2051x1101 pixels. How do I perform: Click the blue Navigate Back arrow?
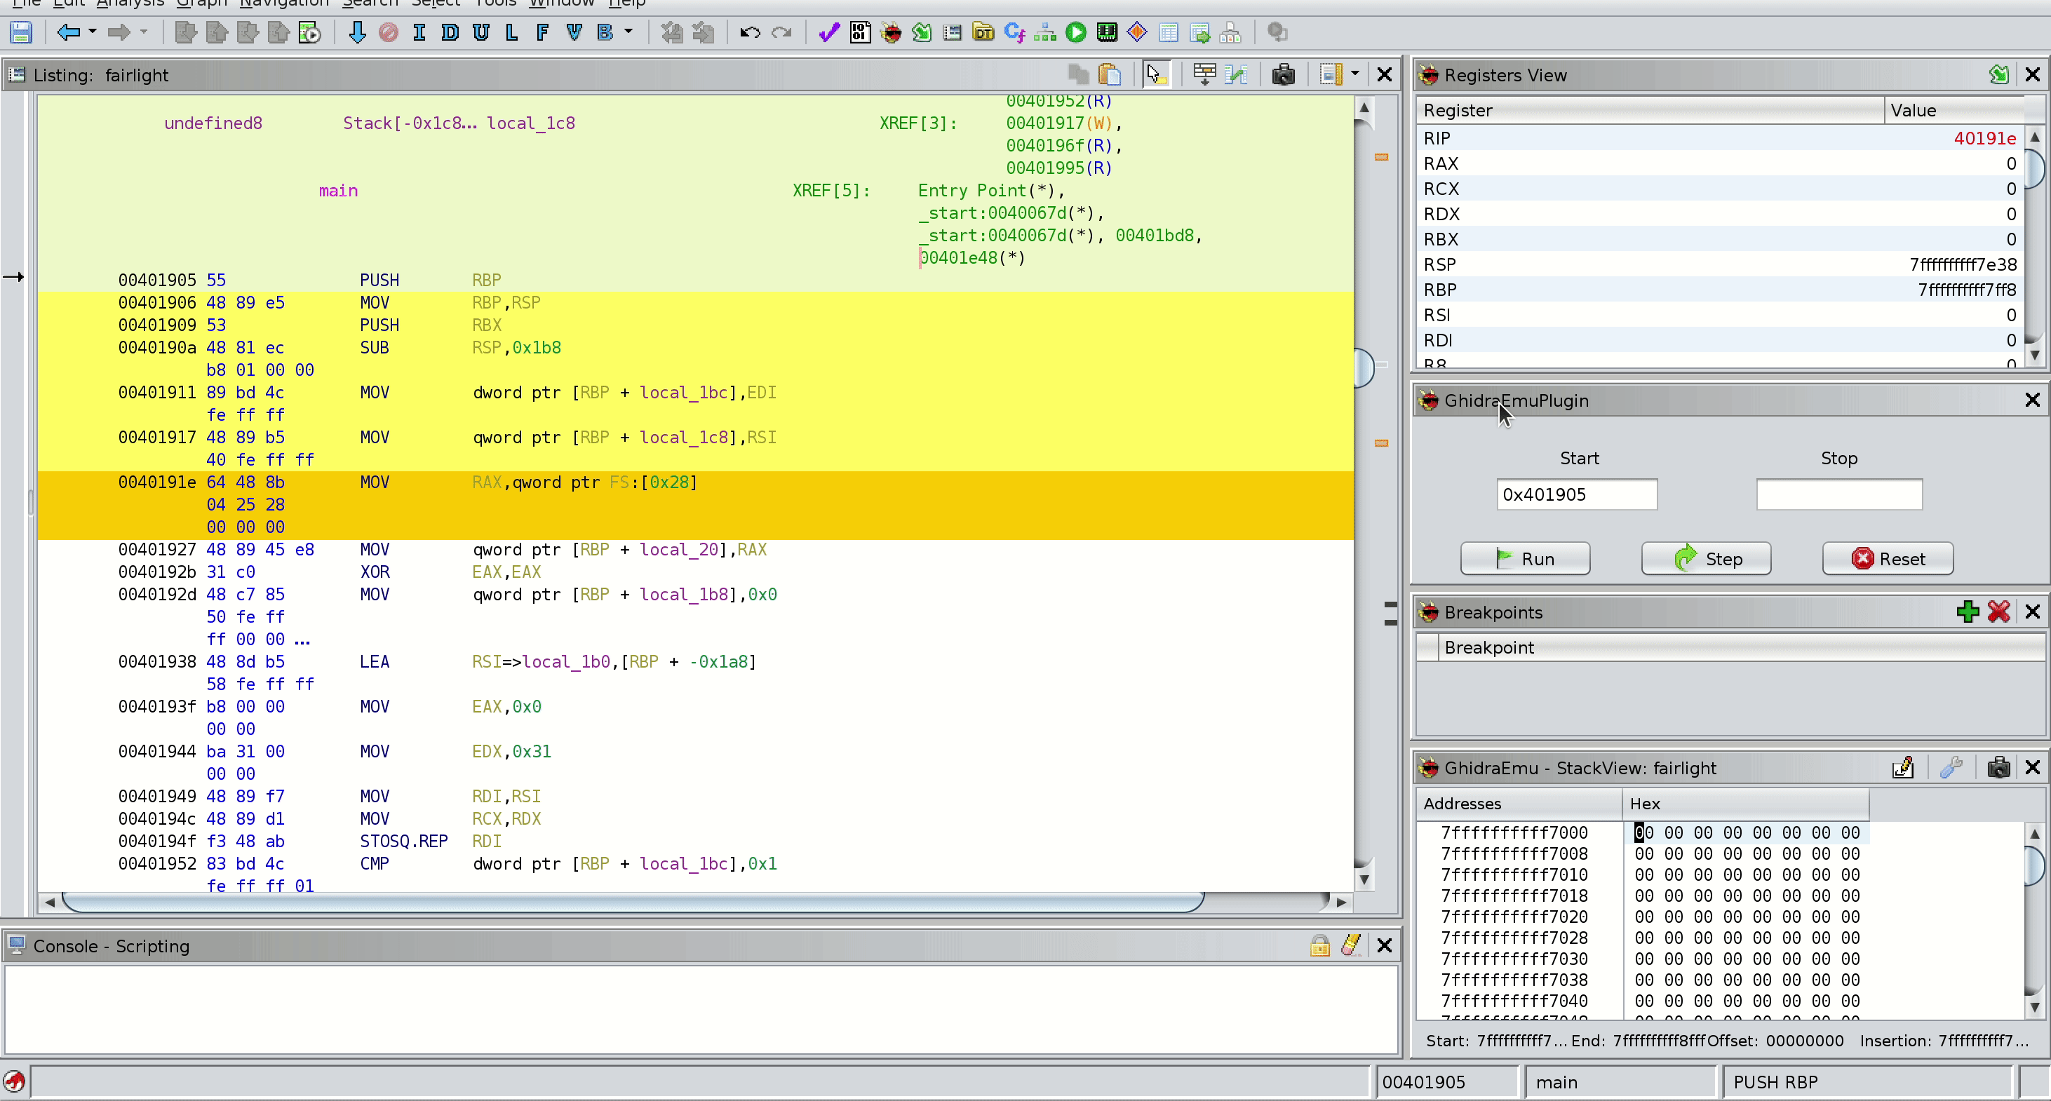[x=69, y=33]
